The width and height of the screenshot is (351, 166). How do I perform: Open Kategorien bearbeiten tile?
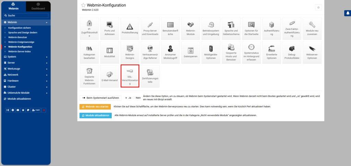[89, 52]
